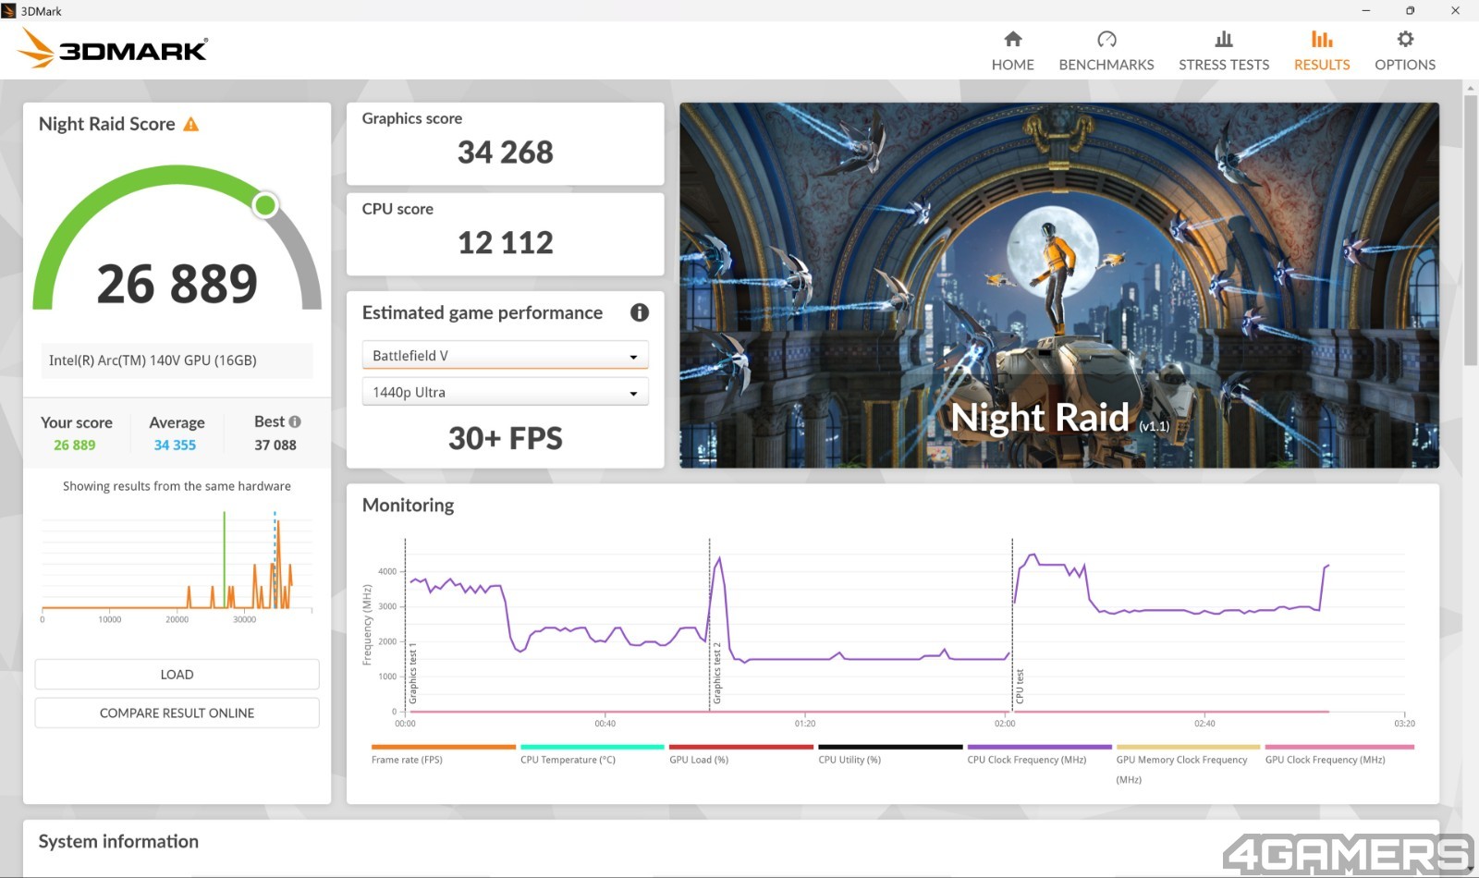Click the 3DMark logo
This screenshot has height=878, width=1479.
(x=114, y=49)
